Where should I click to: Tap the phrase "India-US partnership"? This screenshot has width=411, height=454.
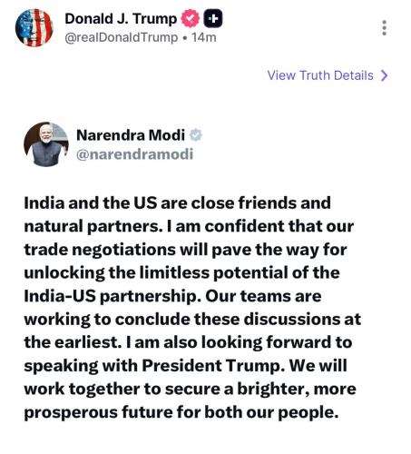[113, 296]
